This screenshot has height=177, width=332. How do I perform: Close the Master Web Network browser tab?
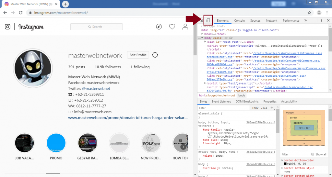tap(56, 4)
